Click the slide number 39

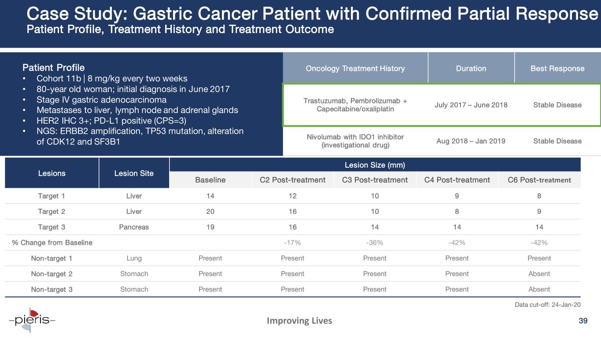pyautogui.click(x=583, y=321)
